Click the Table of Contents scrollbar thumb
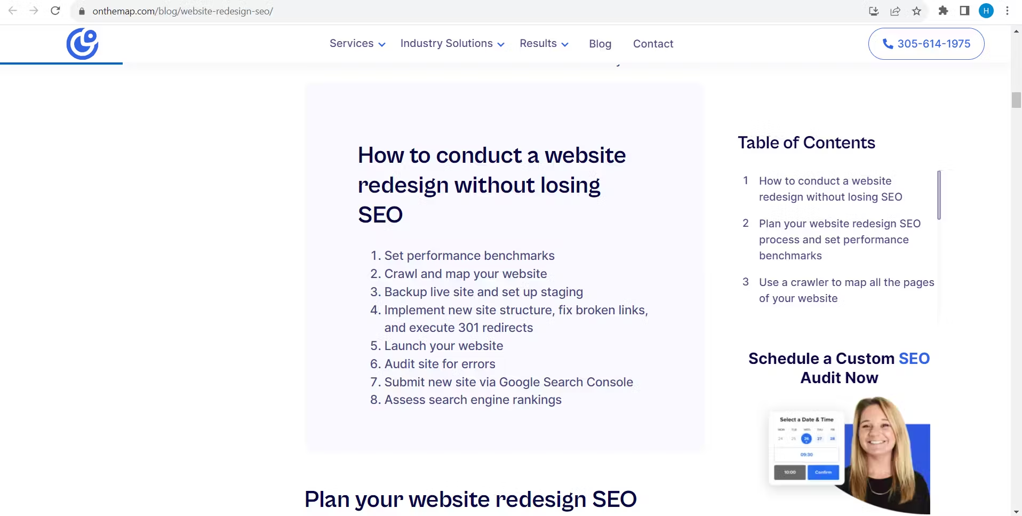The image size is (1022, 516). click(x=939, y=195)
